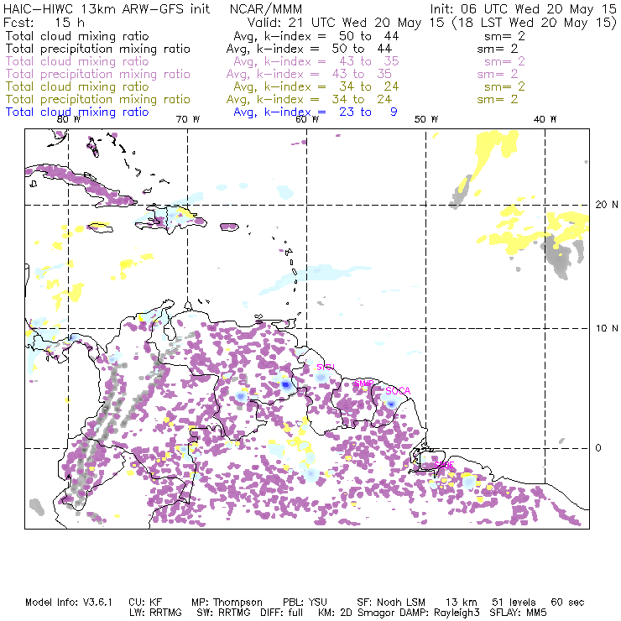
Task: Click the black "Total cloud mixing ratio" legend line
Action: tap(77, 36)
